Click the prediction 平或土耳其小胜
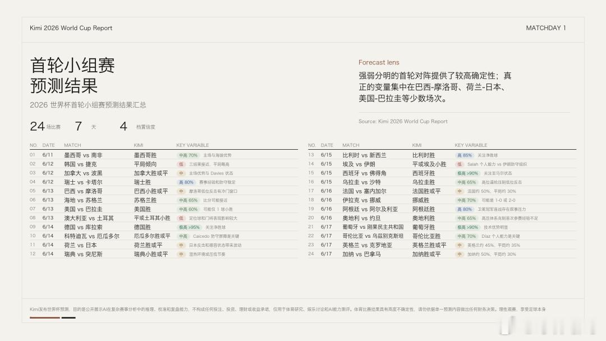Screen dimensions: 606x341 (x=152, y=218)
